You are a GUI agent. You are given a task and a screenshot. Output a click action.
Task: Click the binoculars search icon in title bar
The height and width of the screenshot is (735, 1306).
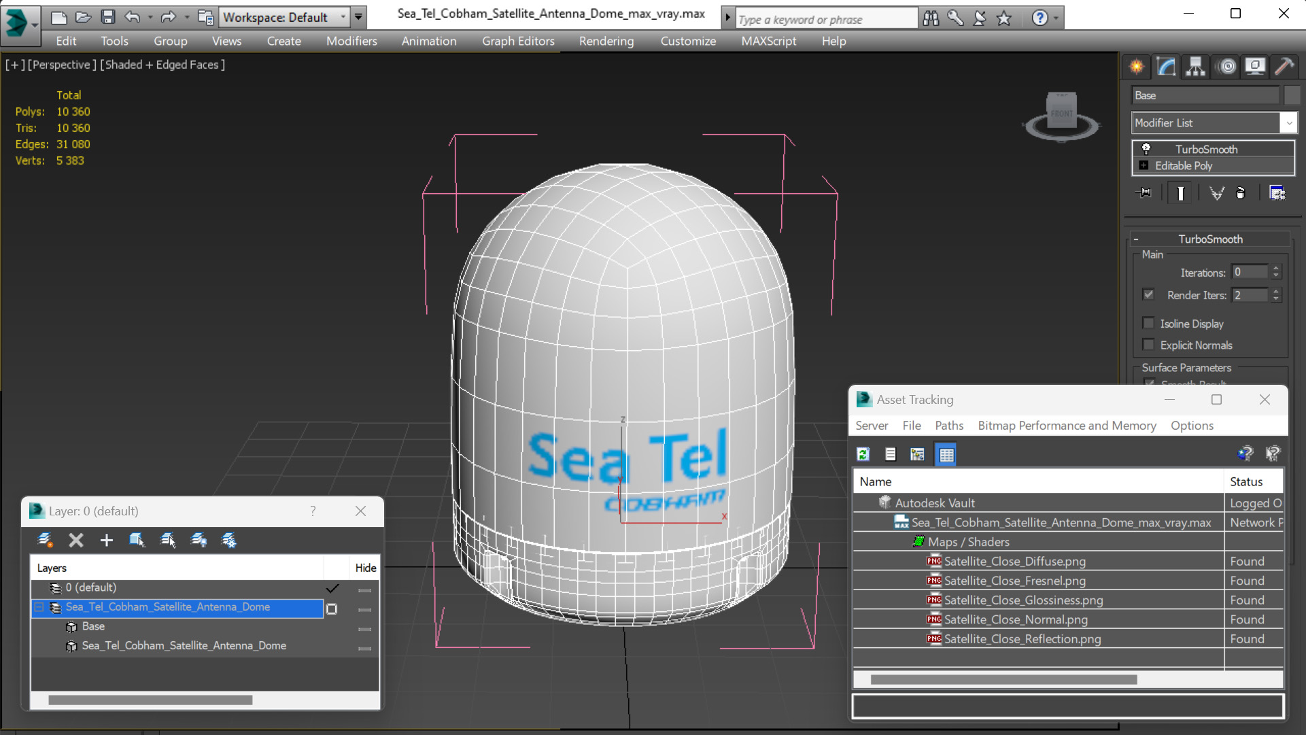pos(931,18)
